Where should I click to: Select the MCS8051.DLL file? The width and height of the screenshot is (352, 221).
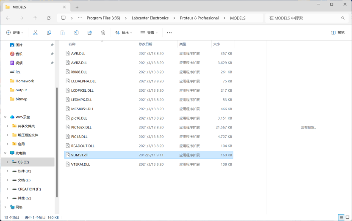[x=149, y=109]
